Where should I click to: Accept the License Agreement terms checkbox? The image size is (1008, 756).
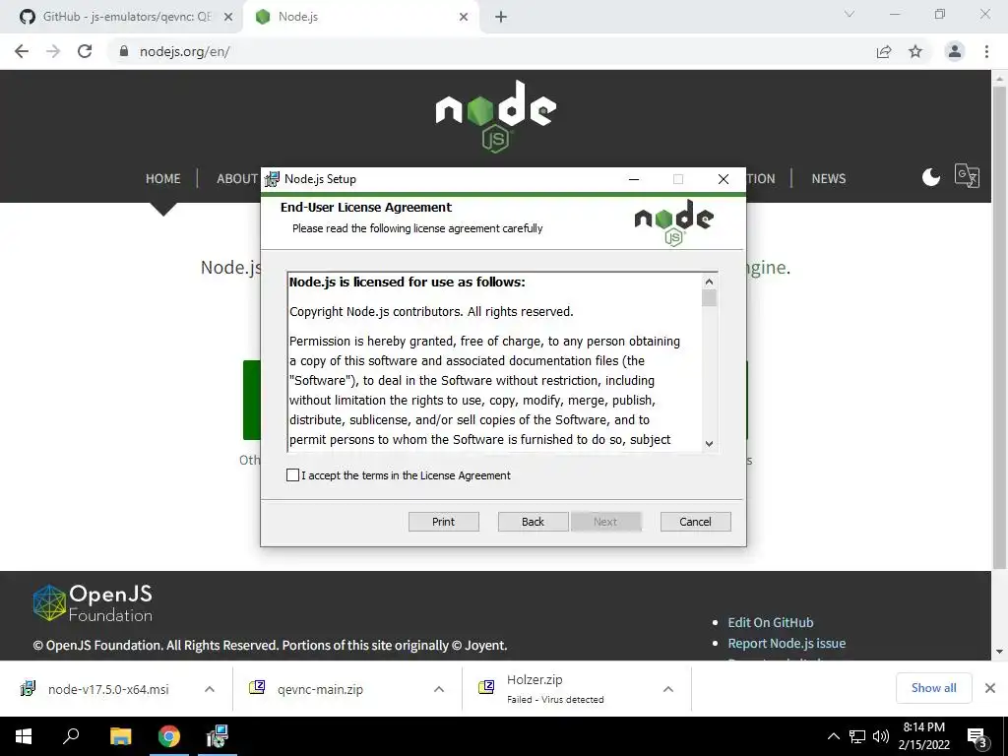[292, 475]
